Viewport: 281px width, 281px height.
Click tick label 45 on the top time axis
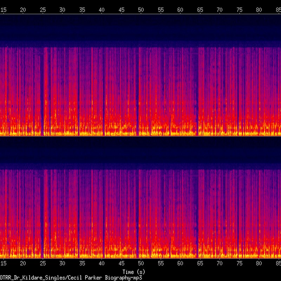122,10
